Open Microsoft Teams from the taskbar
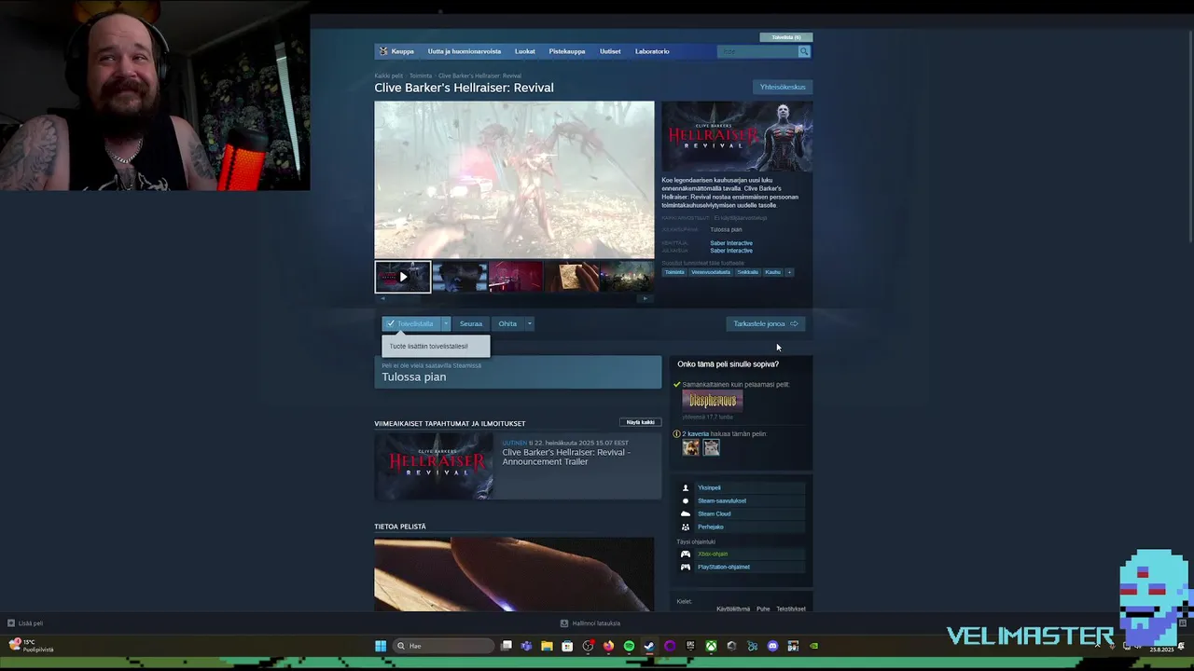This screenshot has width=1194, height=671. pyautogui.click(x=526, y=646)
